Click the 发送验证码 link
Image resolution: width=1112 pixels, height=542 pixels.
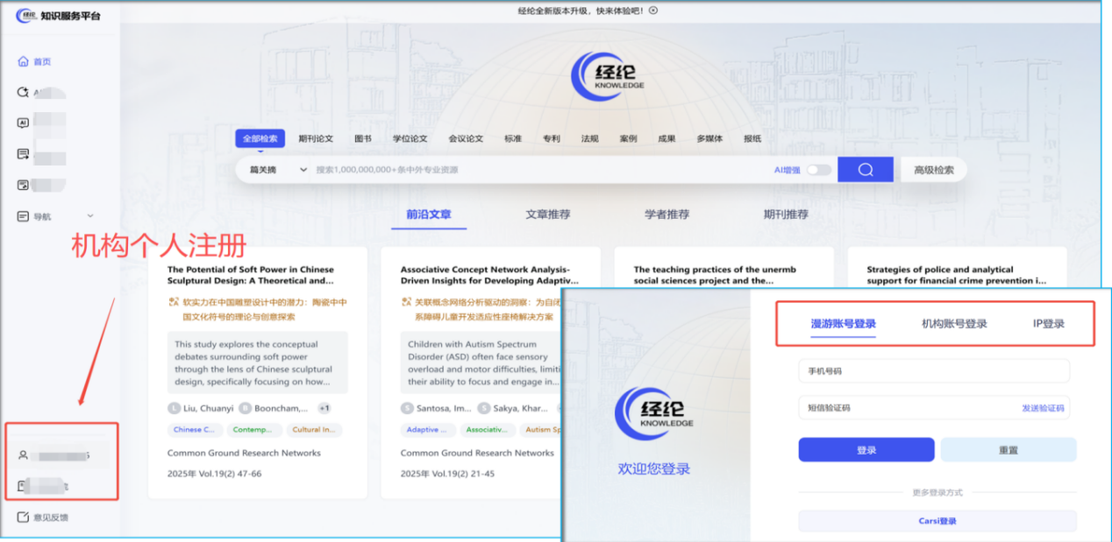1042,408
